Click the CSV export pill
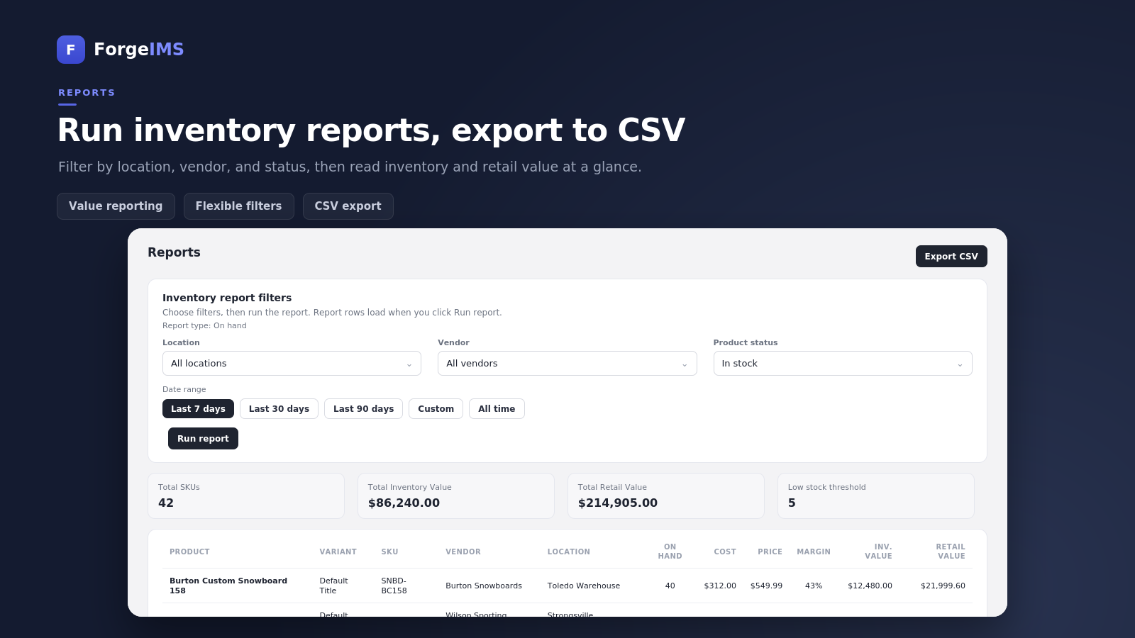1135x638 pixels. 348,206
